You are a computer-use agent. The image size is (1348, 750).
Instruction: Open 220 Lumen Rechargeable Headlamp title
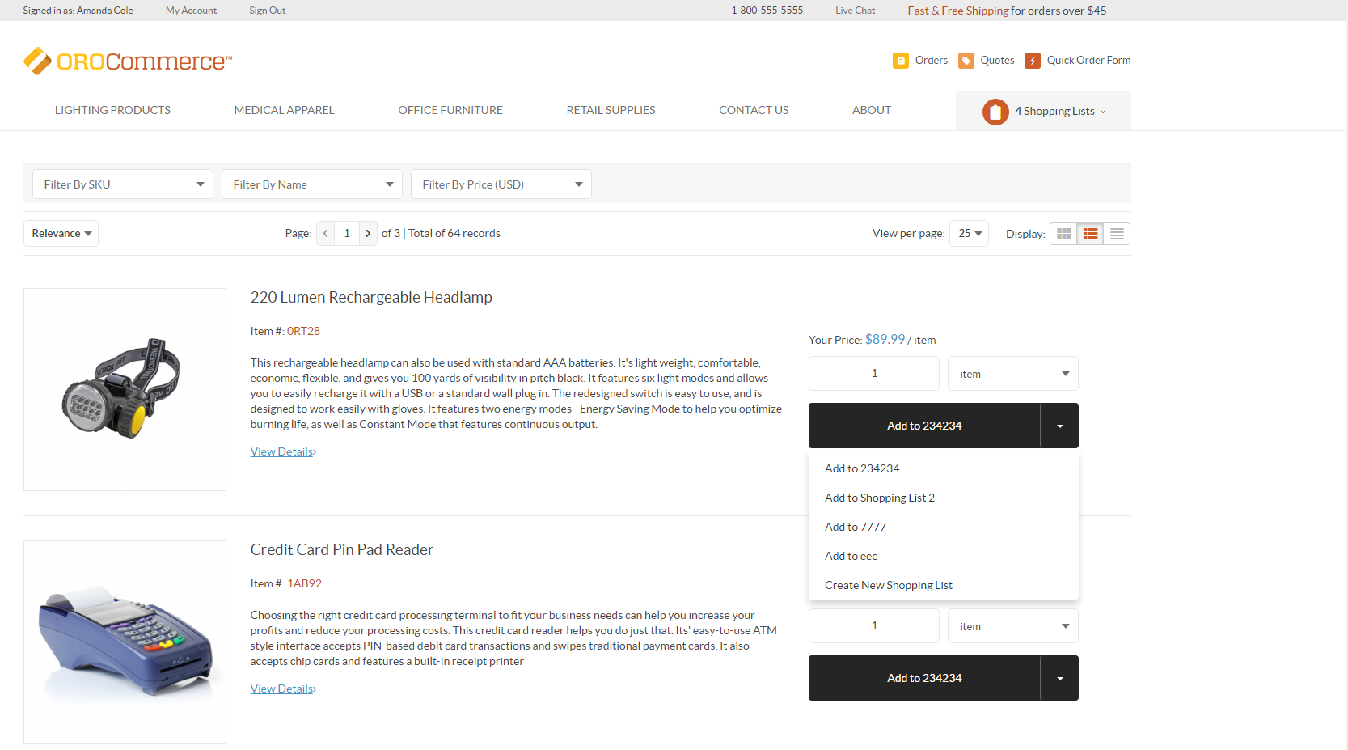371,297
